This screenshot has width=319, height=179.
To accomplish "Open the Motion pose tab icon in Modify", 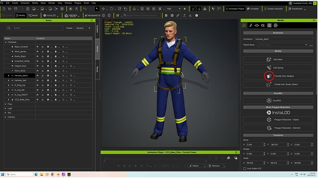I will click(x=251, y=25).
